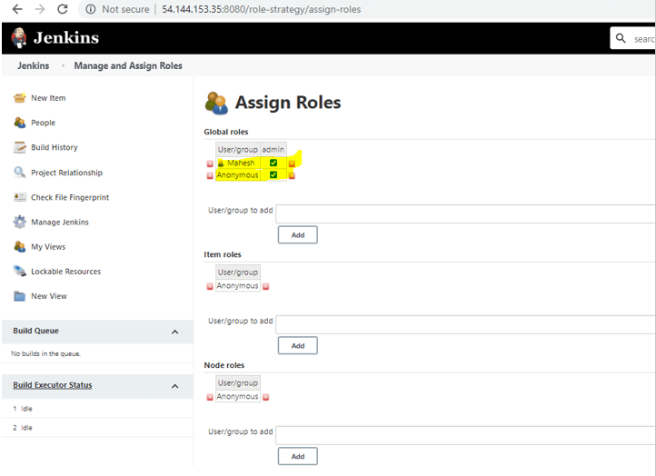Open People page link

43,123
